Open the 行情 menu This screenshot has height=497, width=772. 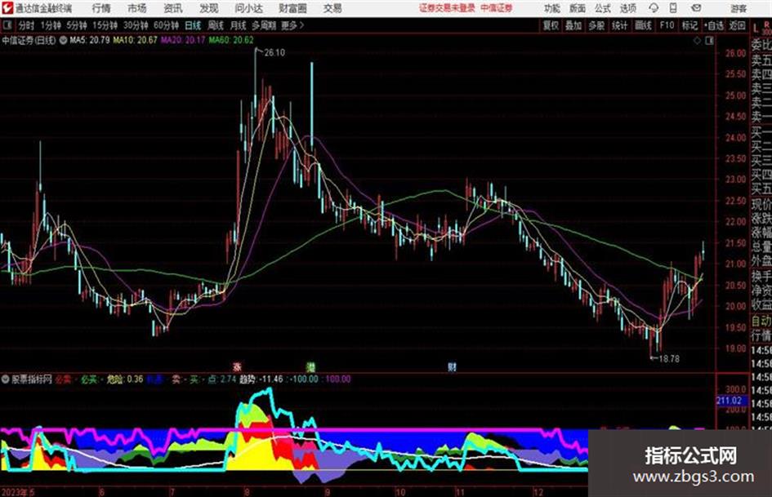(101, 8)
